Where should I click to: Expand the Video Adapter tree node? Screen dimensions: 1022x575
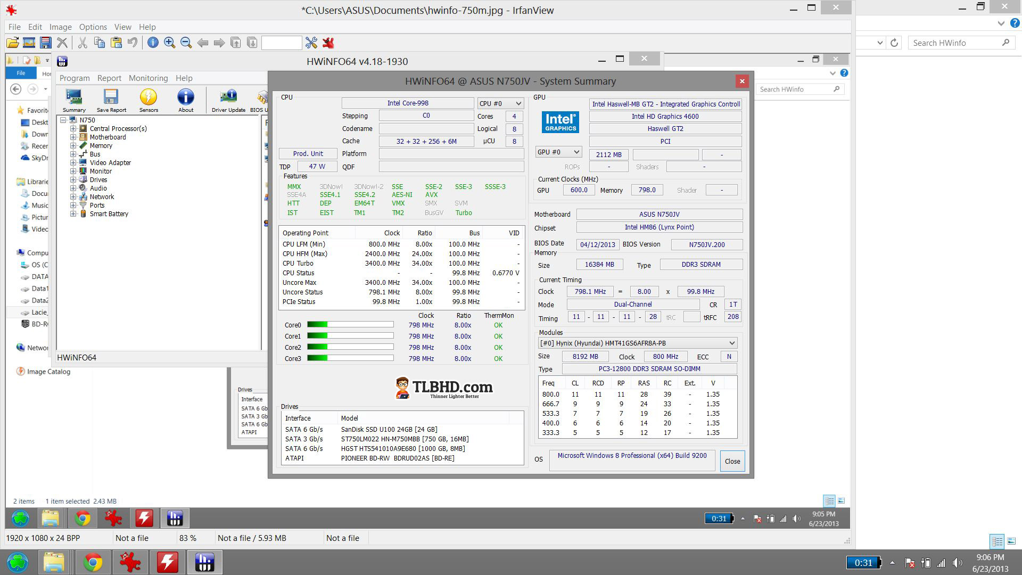(x=73, y=162)
